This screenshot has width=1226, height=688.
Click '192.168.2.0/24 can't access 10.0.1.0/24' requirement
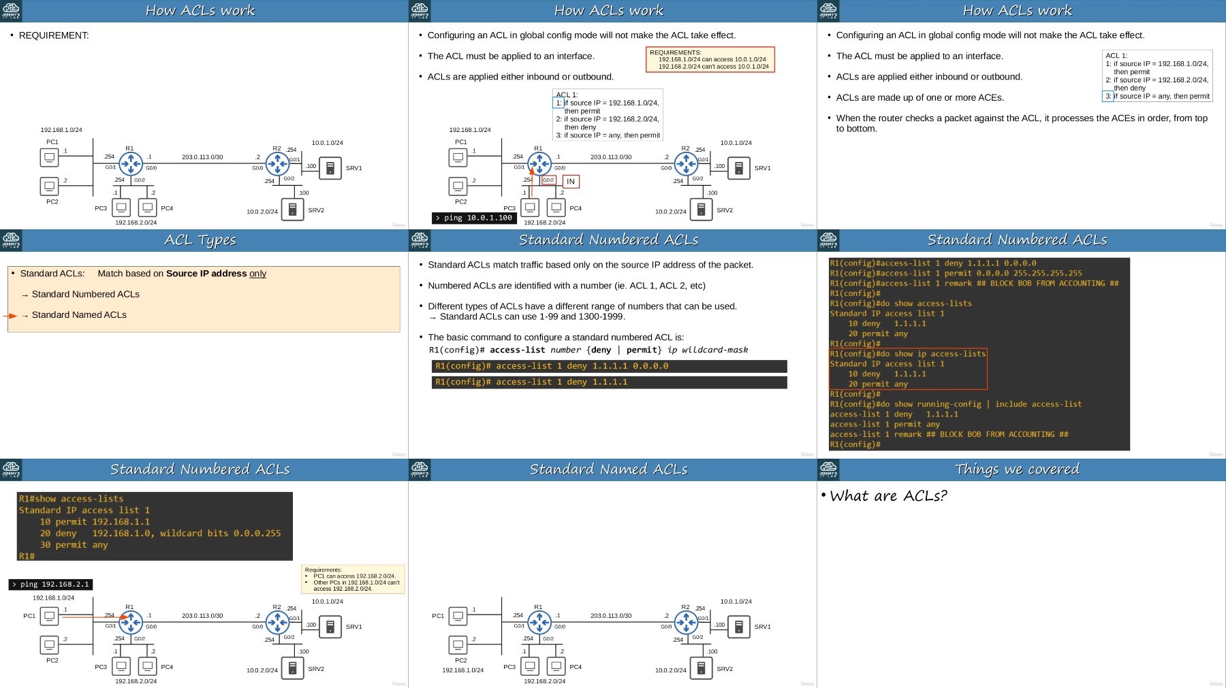(x=714, y=67)
